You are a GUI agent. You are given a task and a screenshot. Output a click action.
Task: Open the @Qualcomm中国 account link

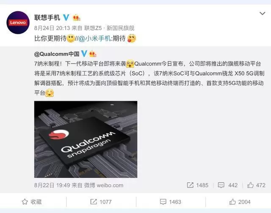click(57, 54)
